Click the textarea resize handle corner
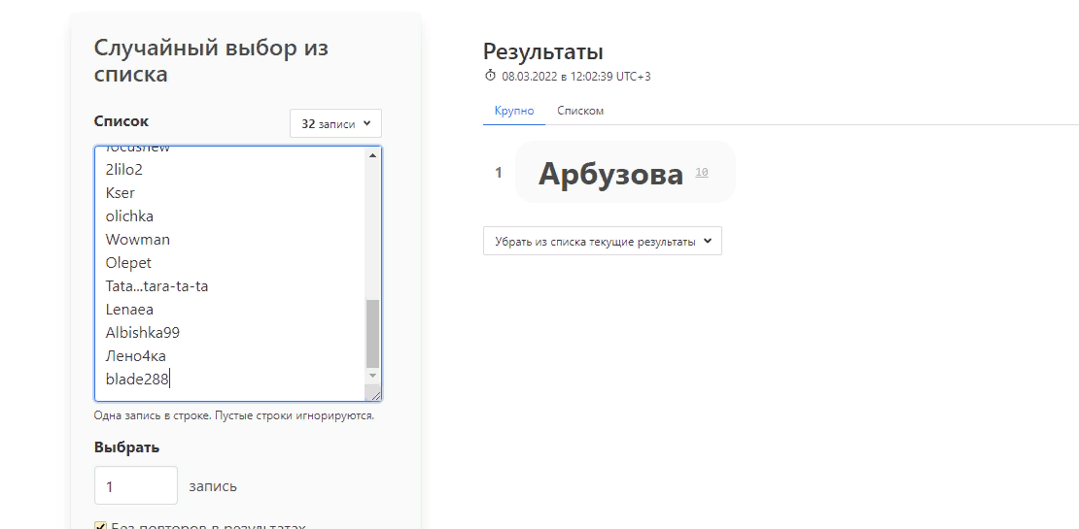 pos(375,394)
